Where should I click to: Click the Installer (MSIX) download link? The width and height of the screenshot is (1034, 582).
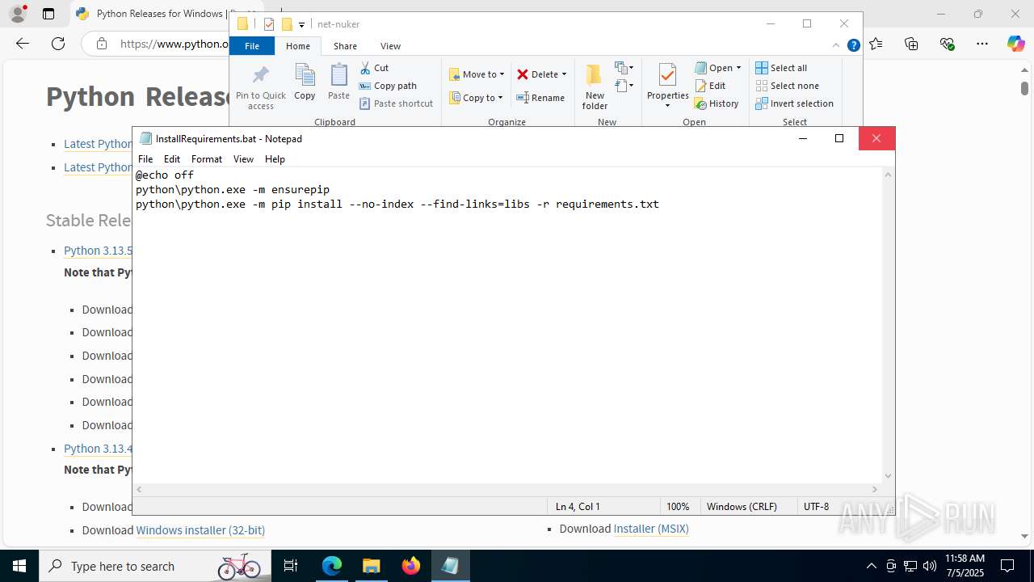[650, 529]
